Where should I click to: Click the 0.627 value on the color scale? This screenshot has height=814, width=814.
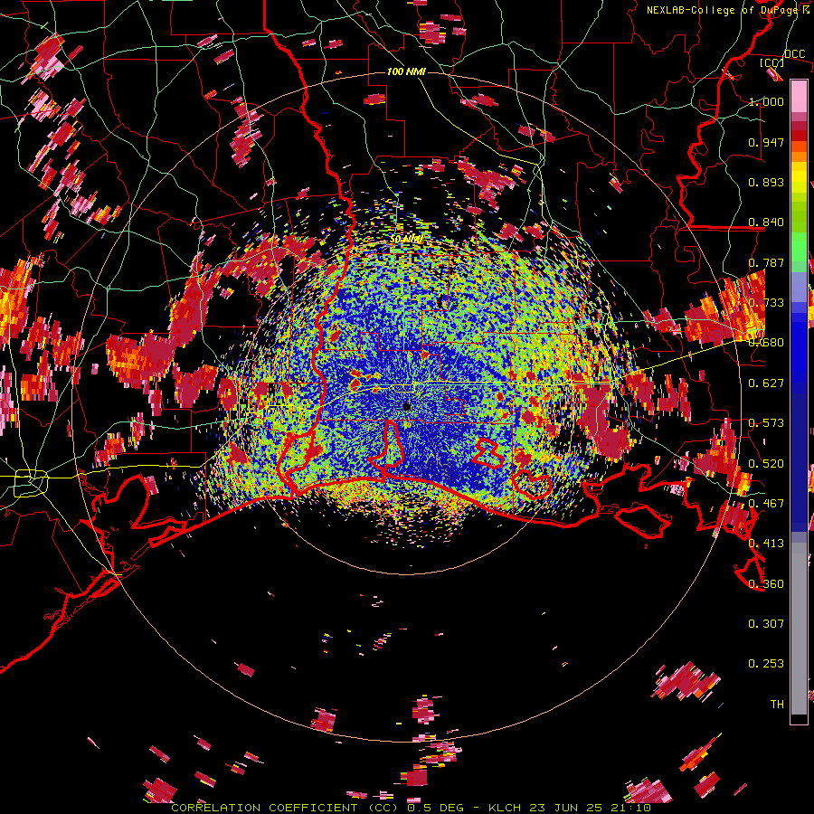766,383
